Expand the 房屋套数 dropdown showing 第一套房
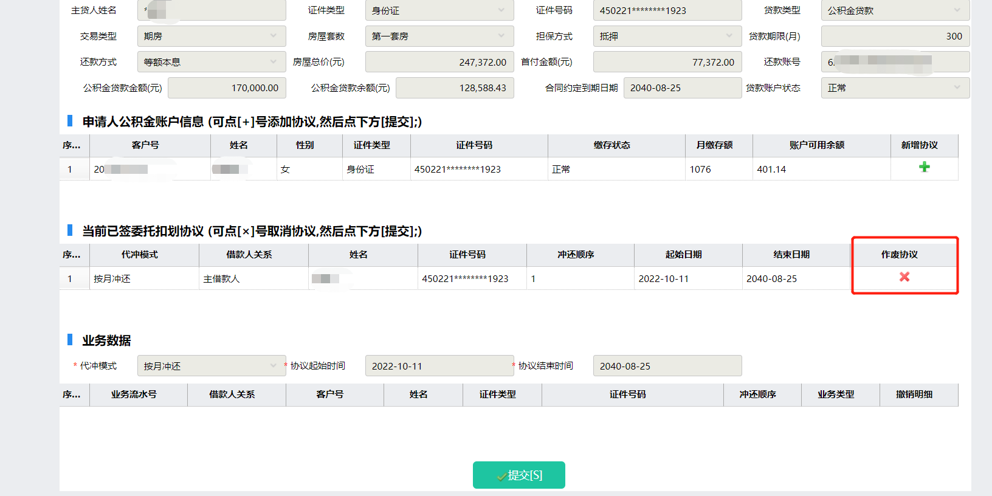The height and width of the screenshot is (496, 992). (x=439, y=36)
